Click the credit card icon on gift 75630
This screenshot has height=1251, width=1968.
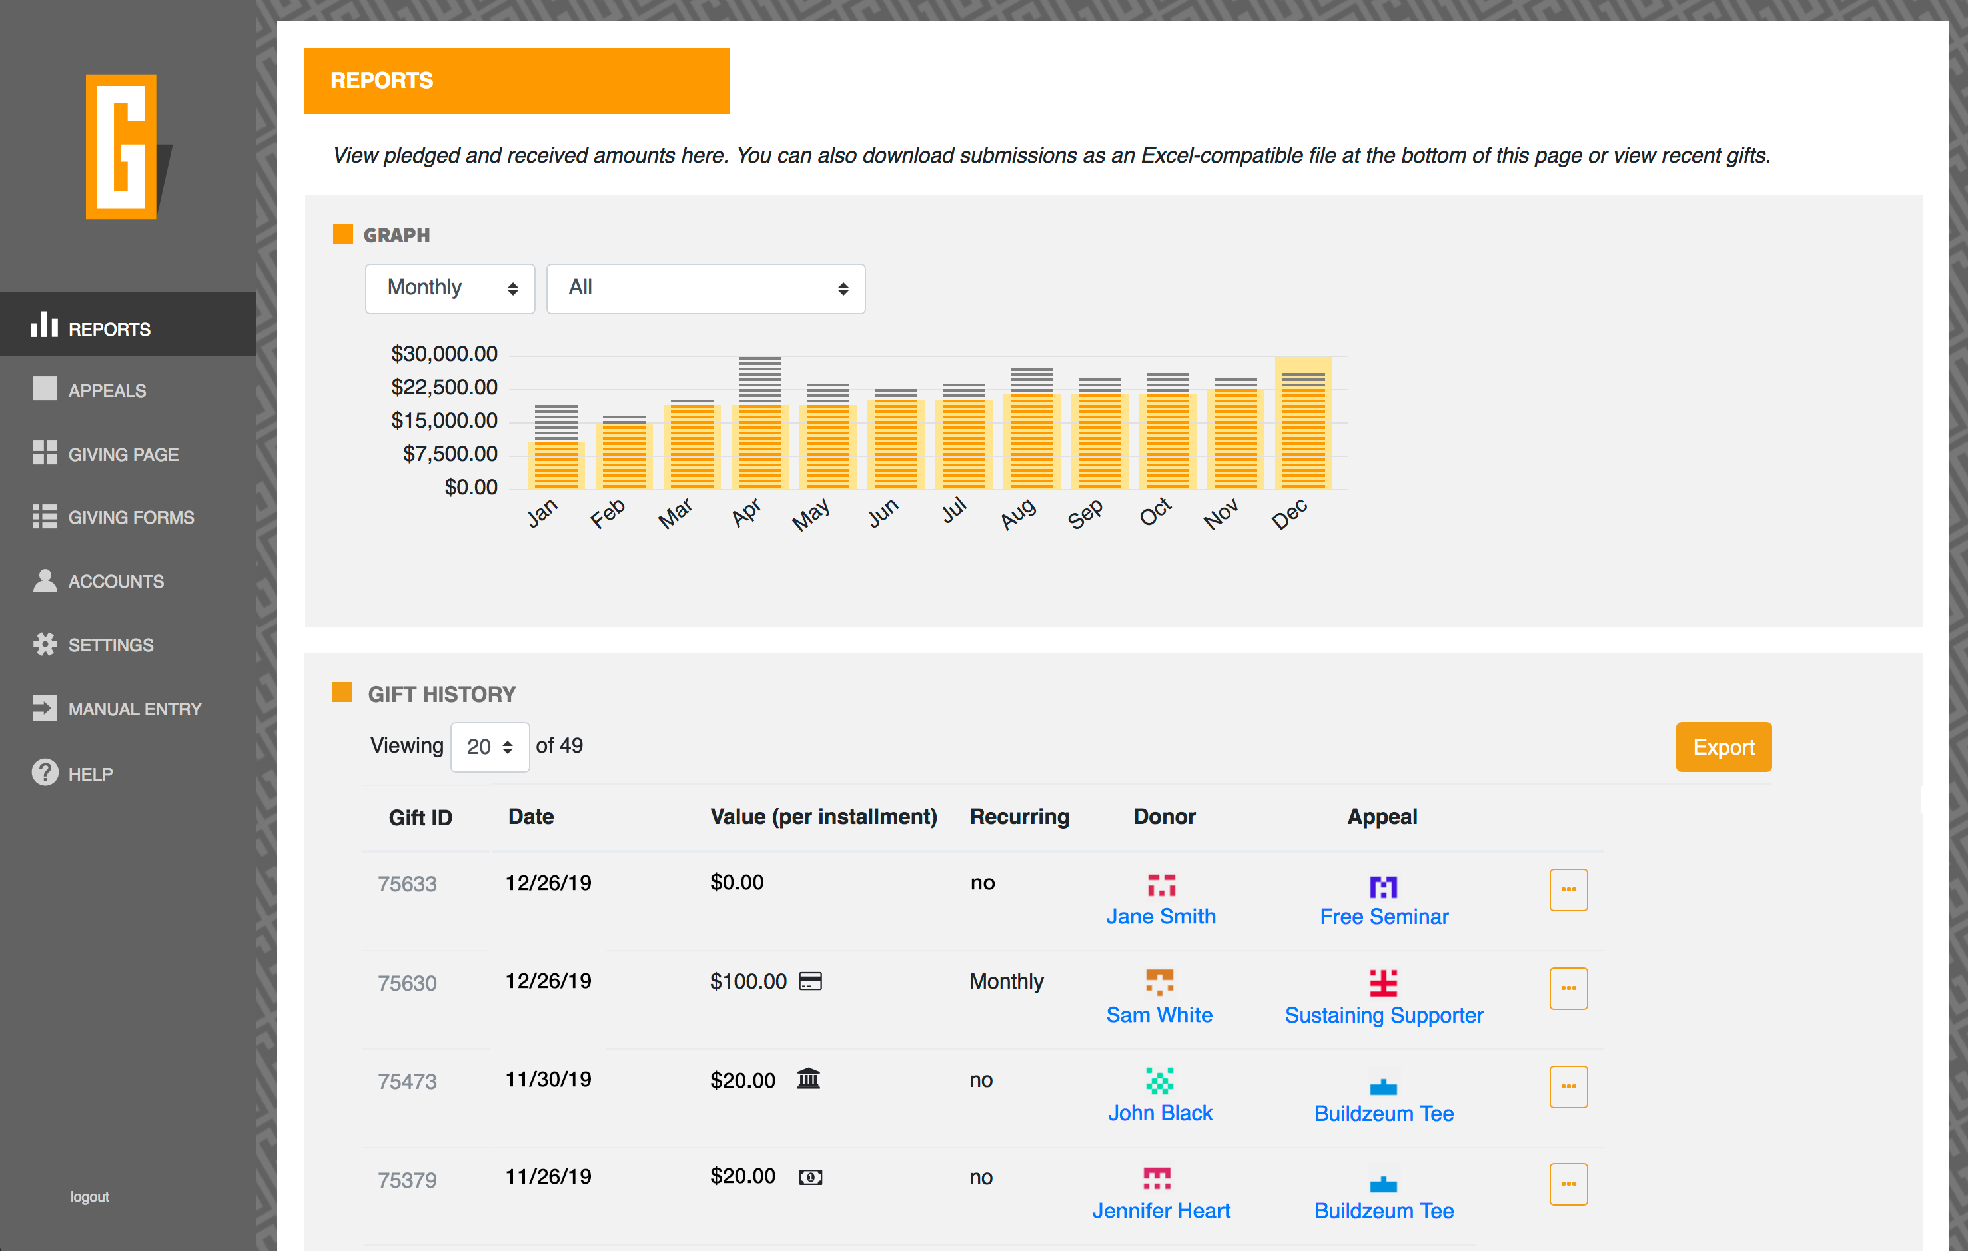pos(811,981)
